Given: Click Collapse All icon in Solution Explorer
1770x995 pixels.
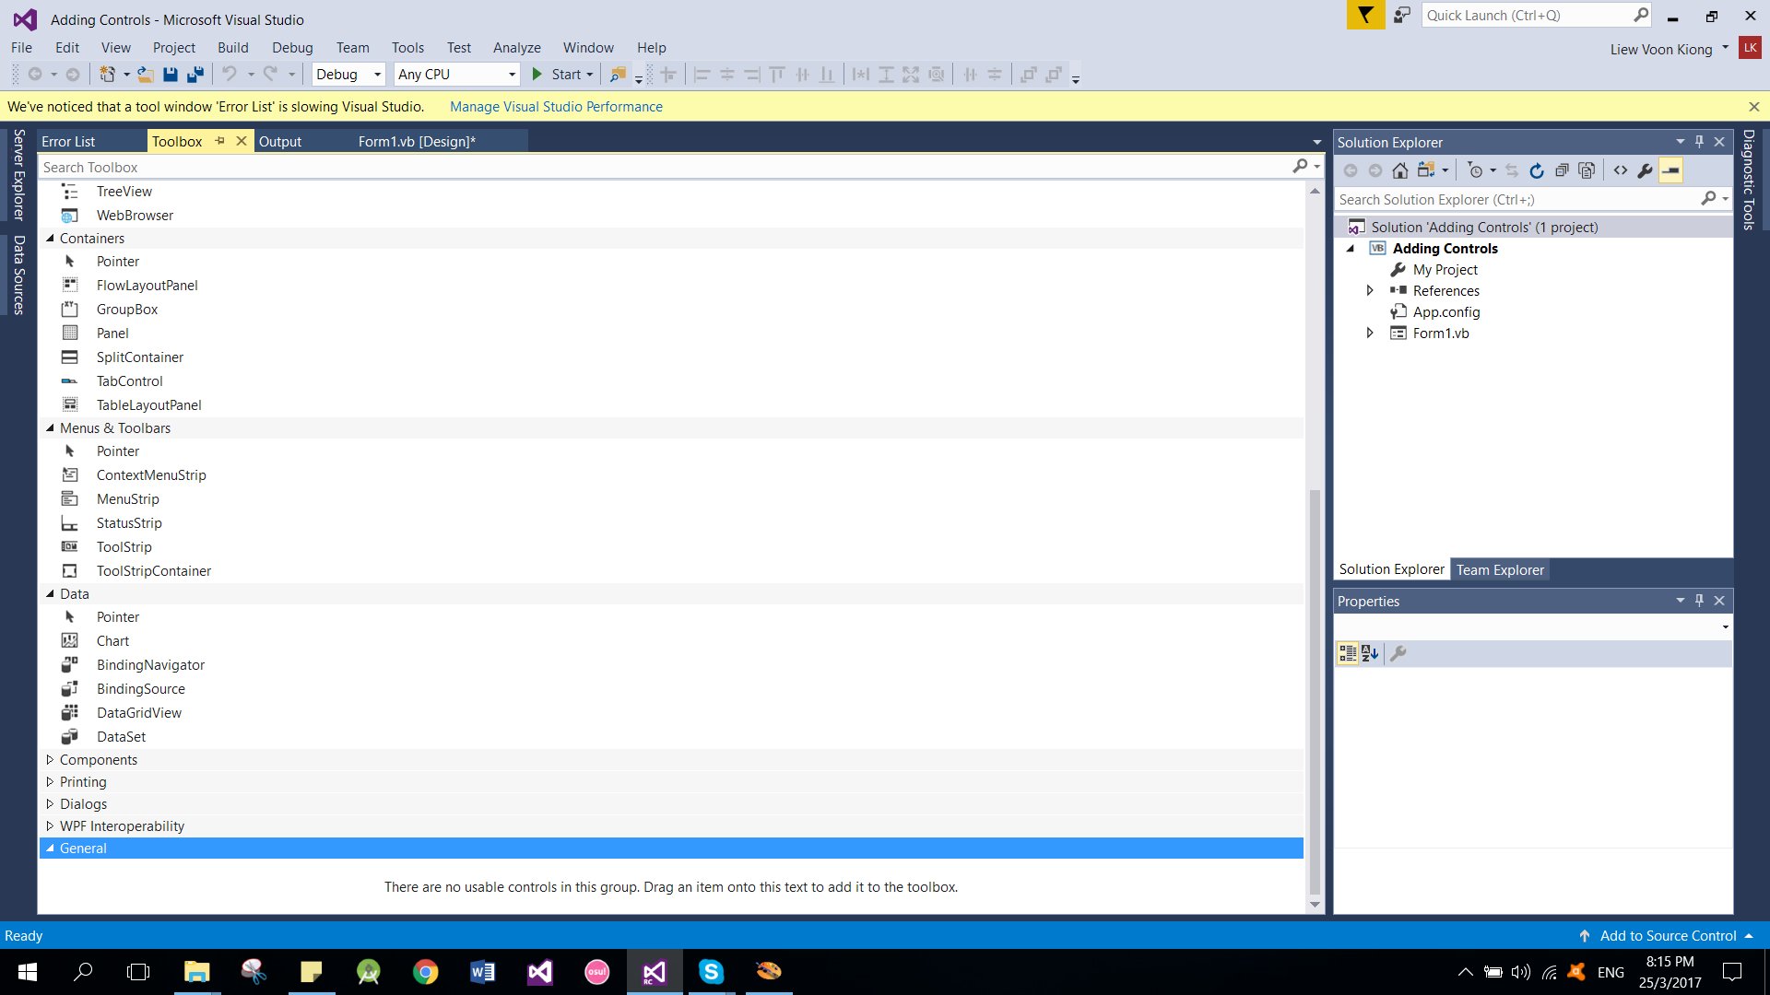Looking at the screenshot, I should [x=1562, y=170].
